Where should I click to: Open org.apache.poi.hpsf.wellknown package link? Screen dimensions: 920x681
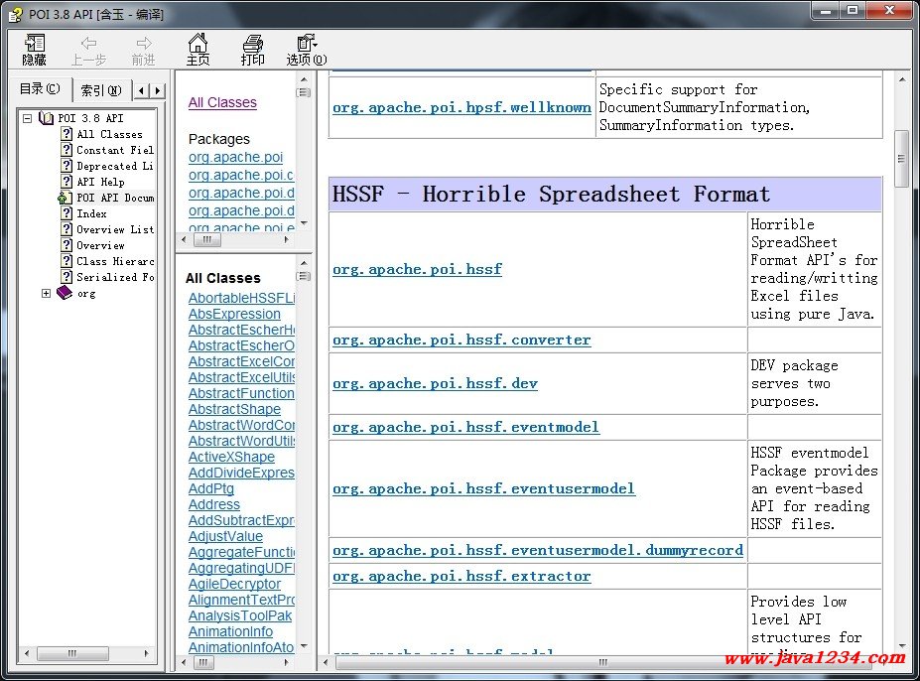pos(461,107)
